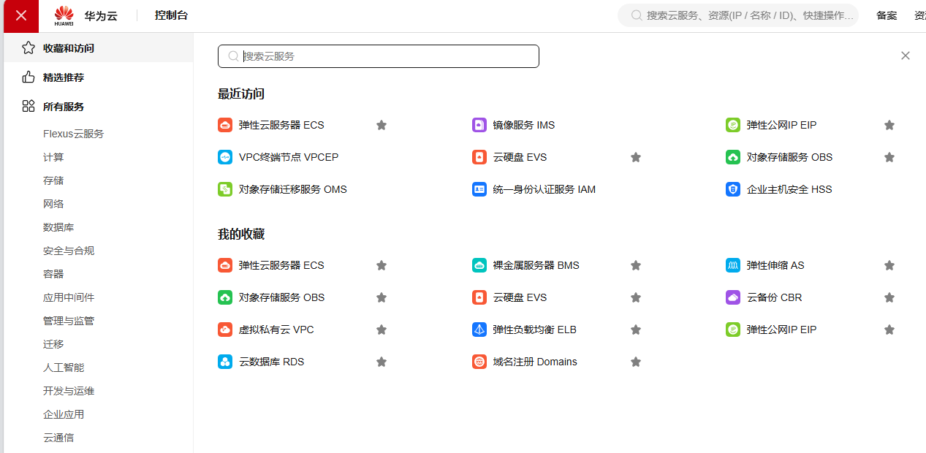The width and height of the screenshot is (926, 453).
Task: Unfavorite 虚拟私有云 VPC using its star
Action: [382, 330]
